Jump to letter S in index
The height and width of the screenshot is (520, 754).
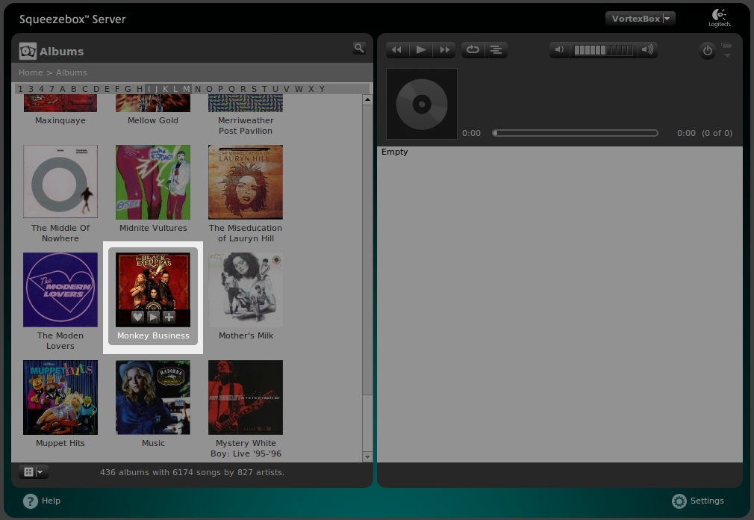click(254, 89)
